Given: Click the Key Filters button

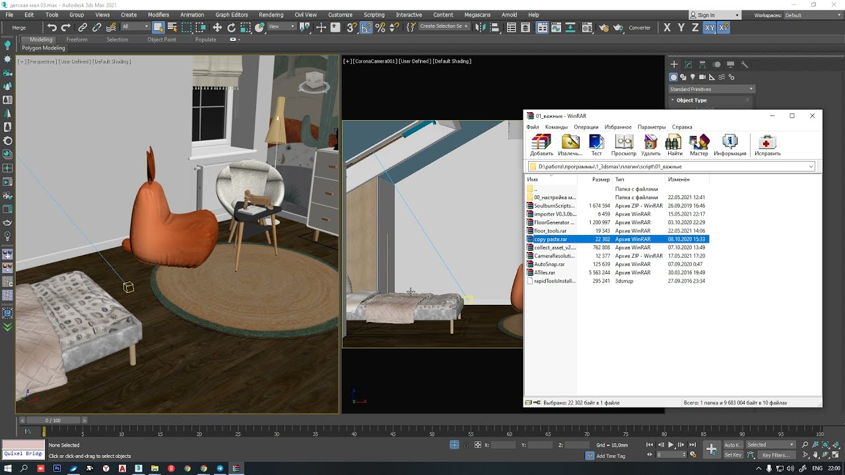Looking at the screenshot, I should click(x=776, y=455).
